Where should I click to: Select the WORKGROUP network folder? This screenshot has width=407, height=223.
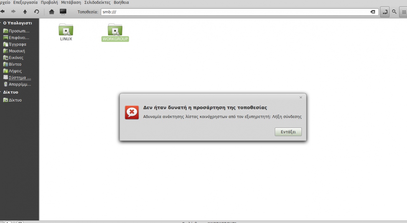click(x=115, y=32)
